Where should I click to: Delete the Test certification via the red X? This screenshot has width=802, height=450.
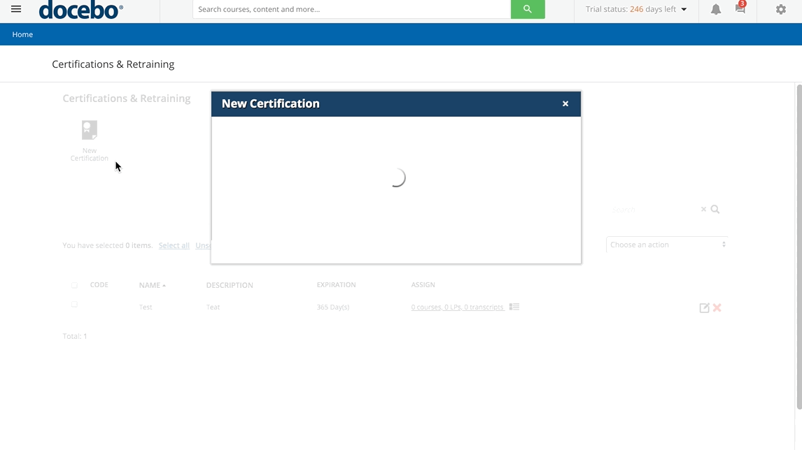pyautogui.click(x=717, y=307)
